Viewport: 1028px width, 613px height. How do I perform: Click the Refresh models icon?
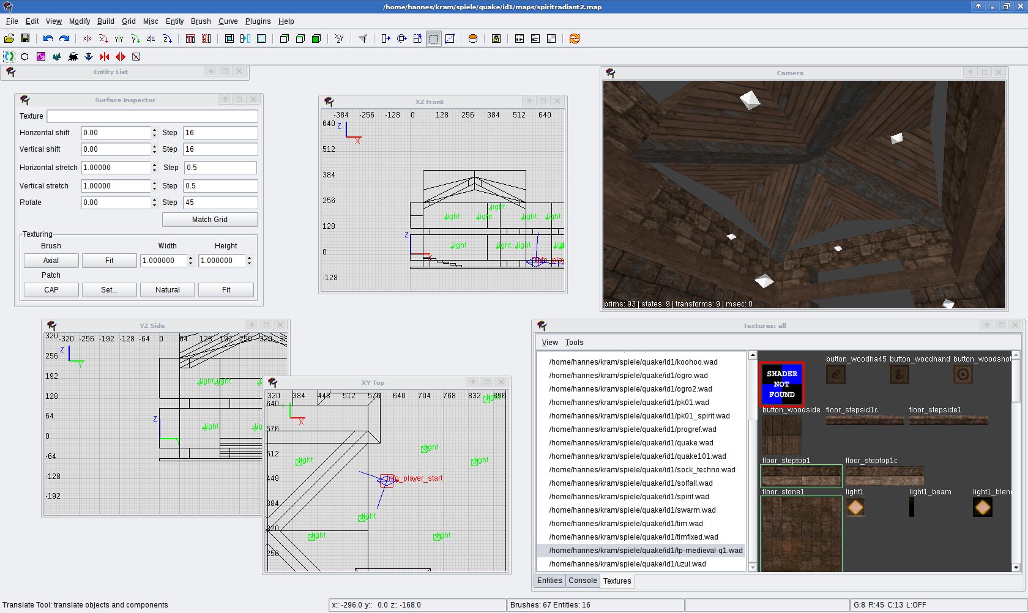(575, 39)
